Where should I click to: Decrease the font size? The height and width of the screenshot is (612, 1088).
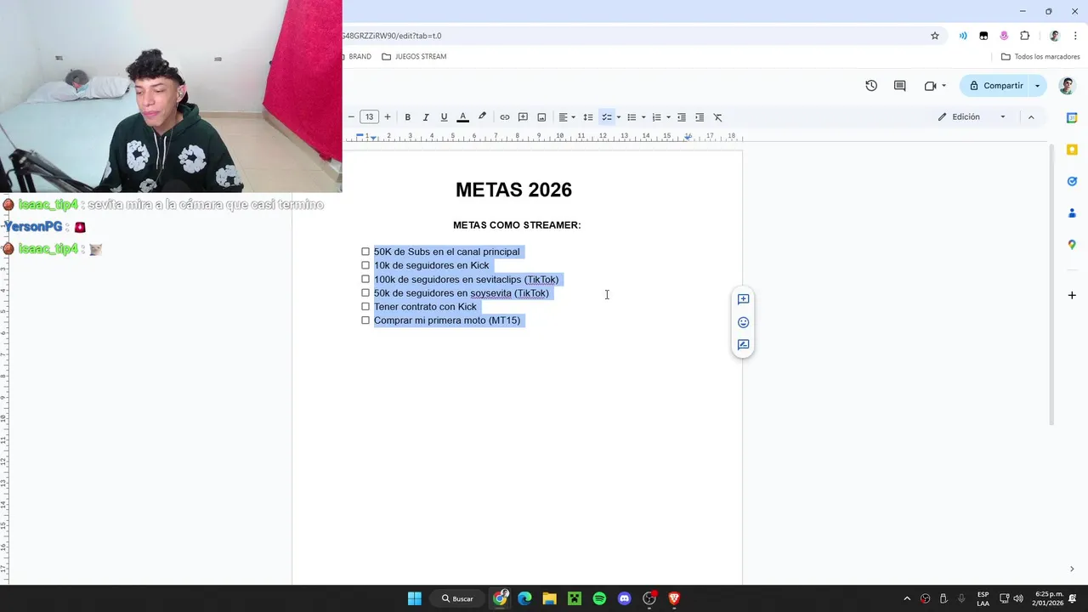(x=351, y=117)
